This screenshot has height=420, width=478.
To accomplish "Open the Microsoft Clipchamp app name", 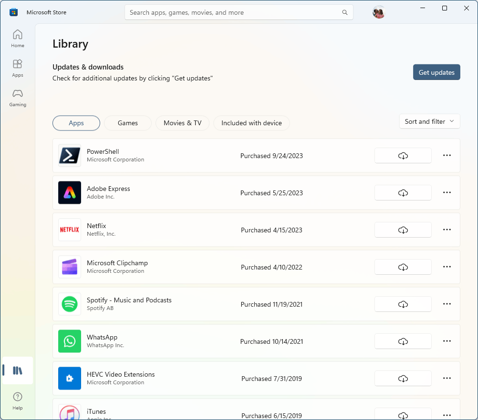I will coord(117,263).
